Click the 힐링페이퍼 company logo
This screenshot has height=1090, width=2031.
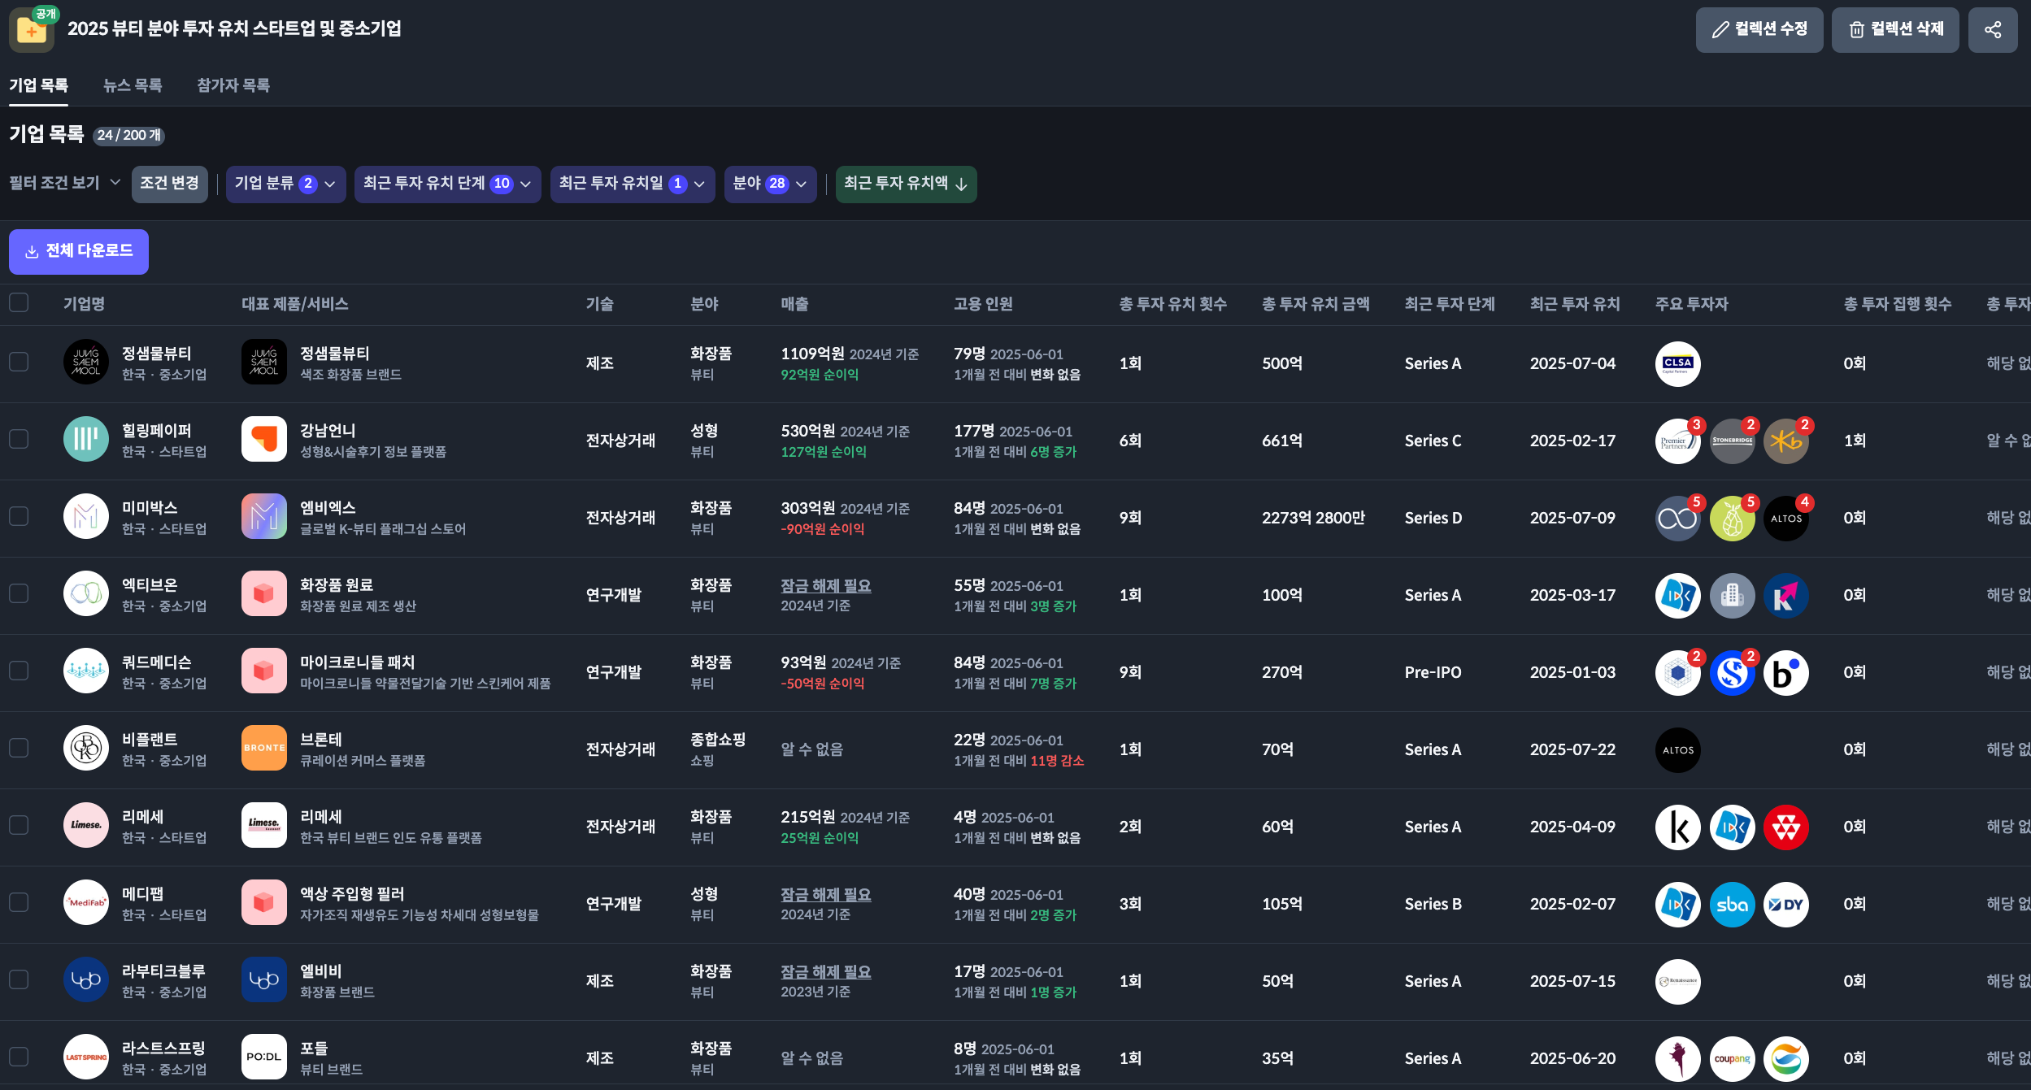click(85, 439)
